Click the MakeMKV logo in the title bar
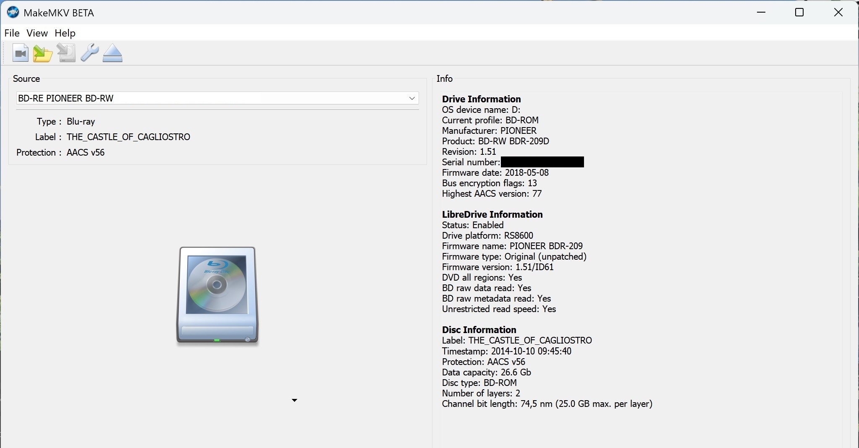The width and height of the screenshot is (859, 448). [13, 13]
